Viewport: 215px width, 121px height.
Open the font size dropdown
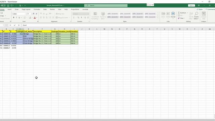point(31,14)
